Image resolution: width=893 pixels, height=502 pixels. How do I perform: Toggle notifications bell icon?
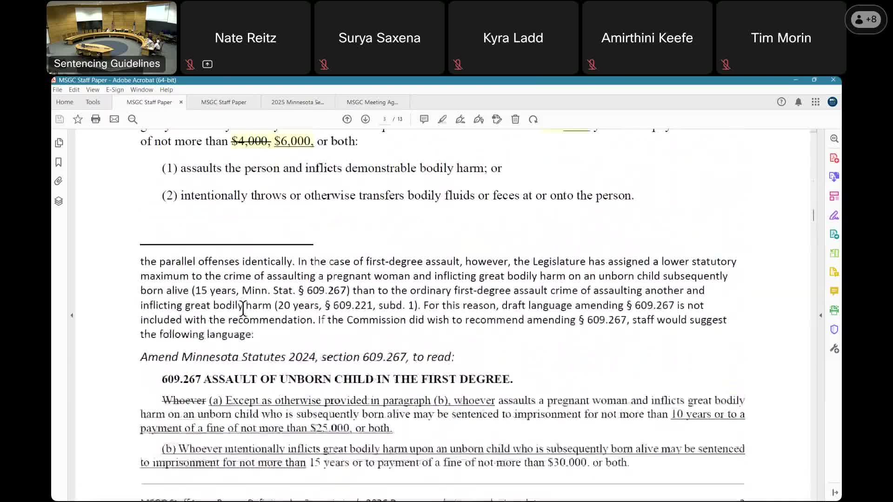[x=798, y=102]
